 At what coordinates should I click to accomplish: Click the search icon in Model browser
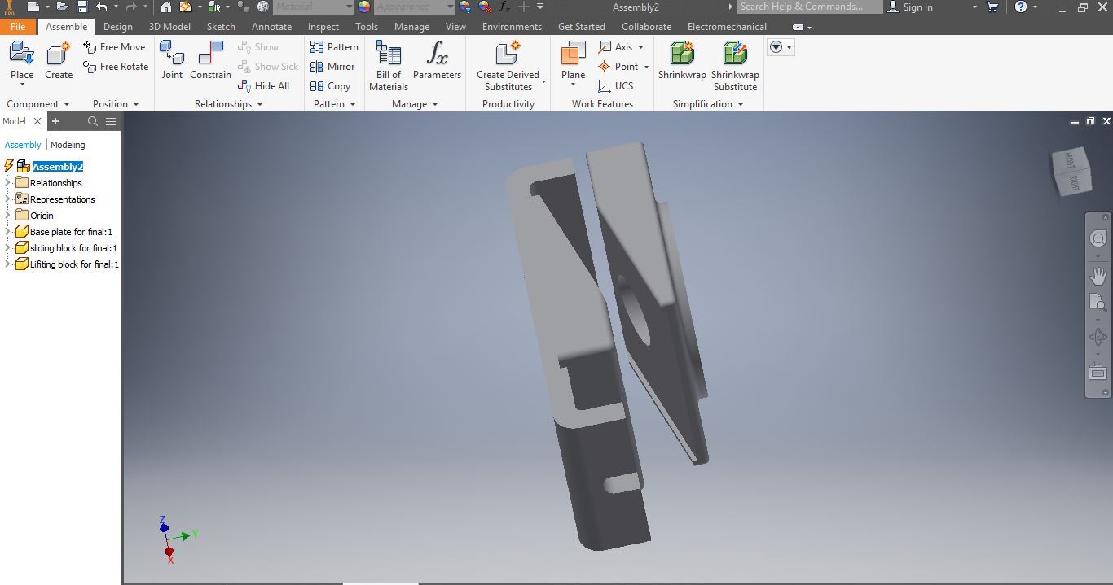tap(92, 121)
